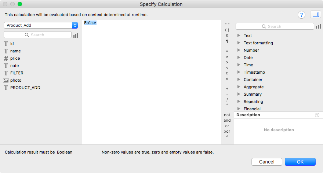323x173 pixels.
Task: Expand the Text function category
Action: point(239,36)
